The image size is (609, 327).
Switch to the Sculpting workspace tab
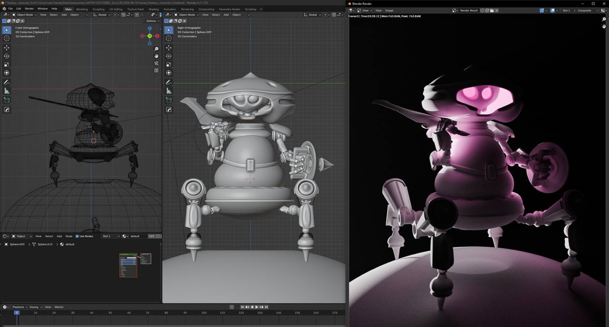(x=98, y=9)
